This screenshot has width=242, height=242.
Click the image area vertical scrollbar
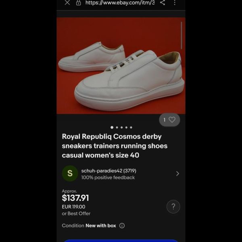(181, 35)
